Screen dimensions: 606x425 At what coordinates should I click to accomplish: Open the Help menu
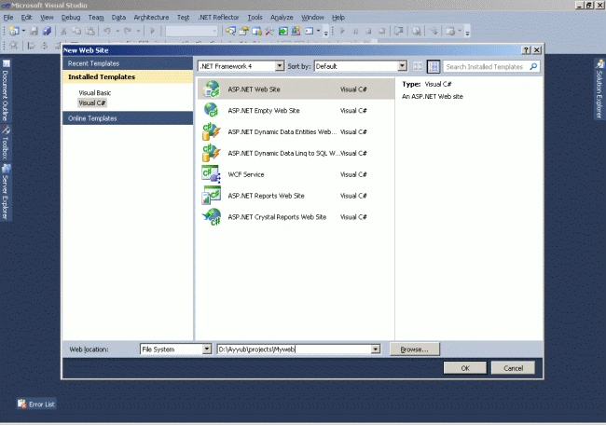(x=338, y=18)
